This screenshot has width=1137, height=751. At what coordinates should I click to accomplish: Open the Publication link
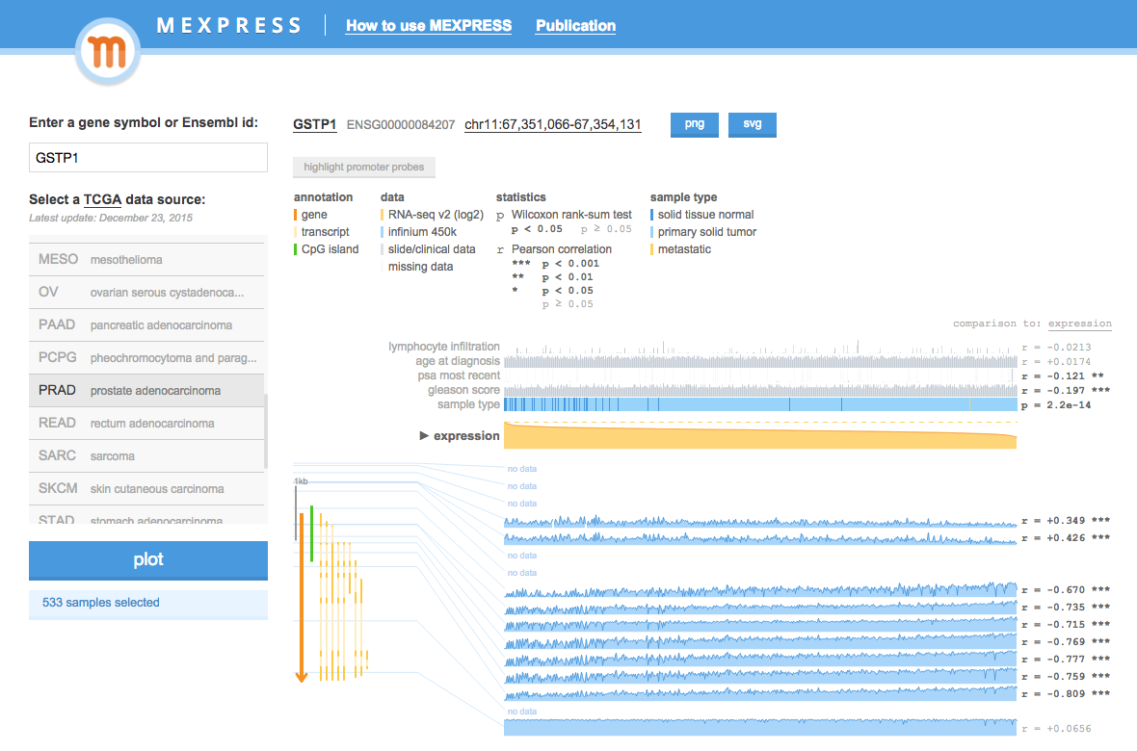click(x=575, y=26)
